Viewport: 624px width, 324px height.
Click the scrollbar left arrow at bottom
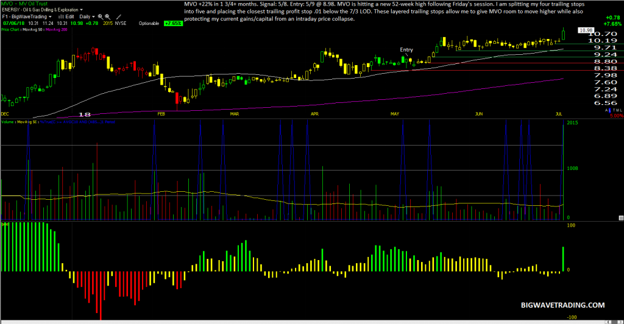608,322
